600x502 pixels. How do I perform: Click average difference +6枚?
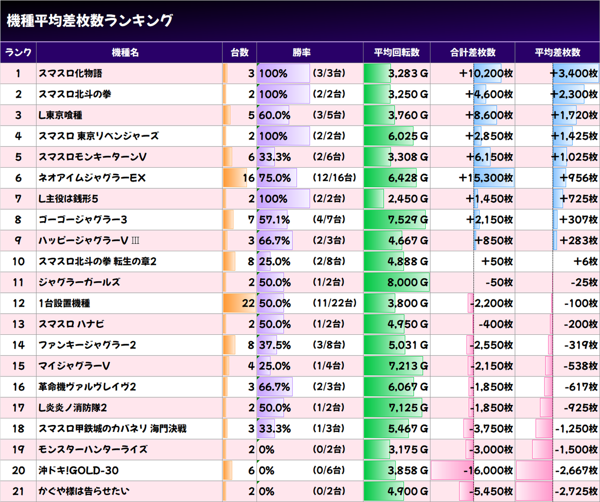(585, 262)
